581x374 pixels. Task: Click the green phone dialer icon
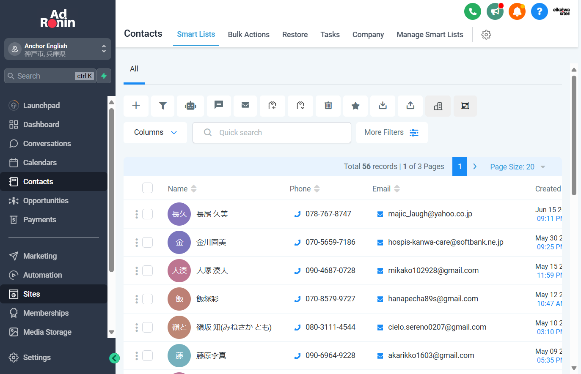(x=473, y=11)
